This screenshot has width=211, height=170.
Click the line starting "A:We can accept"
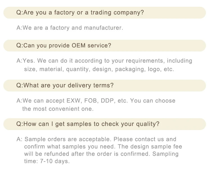tap(96, 101)
